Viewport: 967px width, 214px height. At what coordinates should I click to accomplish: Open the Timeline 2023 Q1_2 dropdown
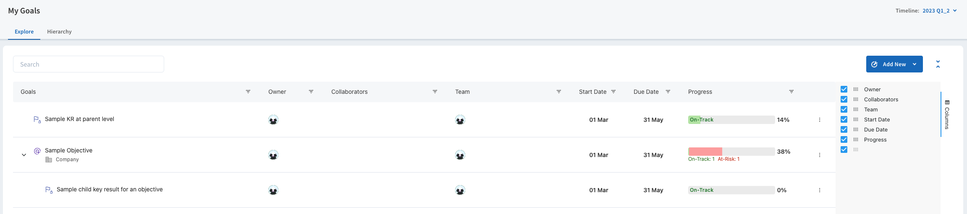coord(940,11)
